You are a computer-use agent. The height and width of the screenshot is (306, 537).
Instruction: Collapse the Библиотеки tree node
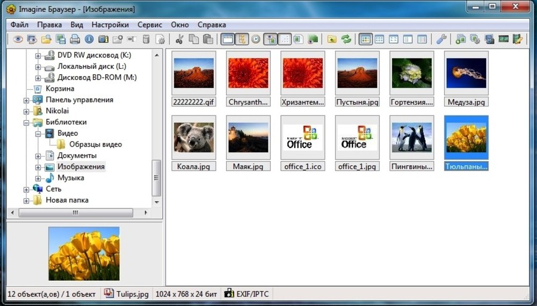(26, 122)
